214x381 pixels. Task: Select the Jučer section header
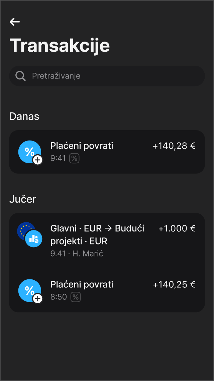[23, 199]
